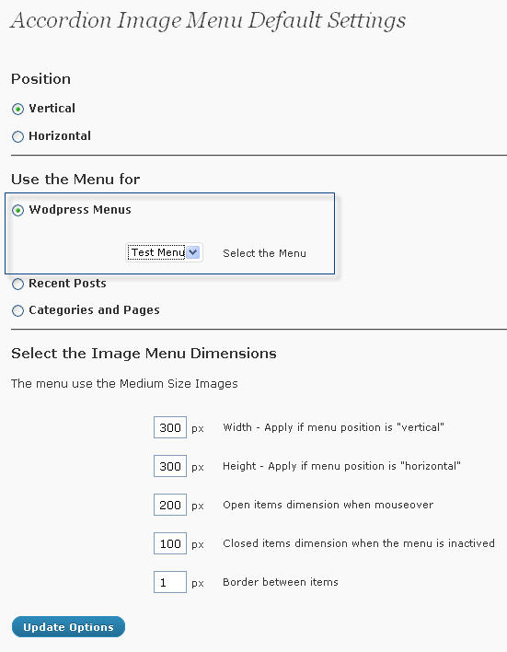Click the Categories and Pages label
Viewport: 507px width, 652px height.
coord(94,310)
